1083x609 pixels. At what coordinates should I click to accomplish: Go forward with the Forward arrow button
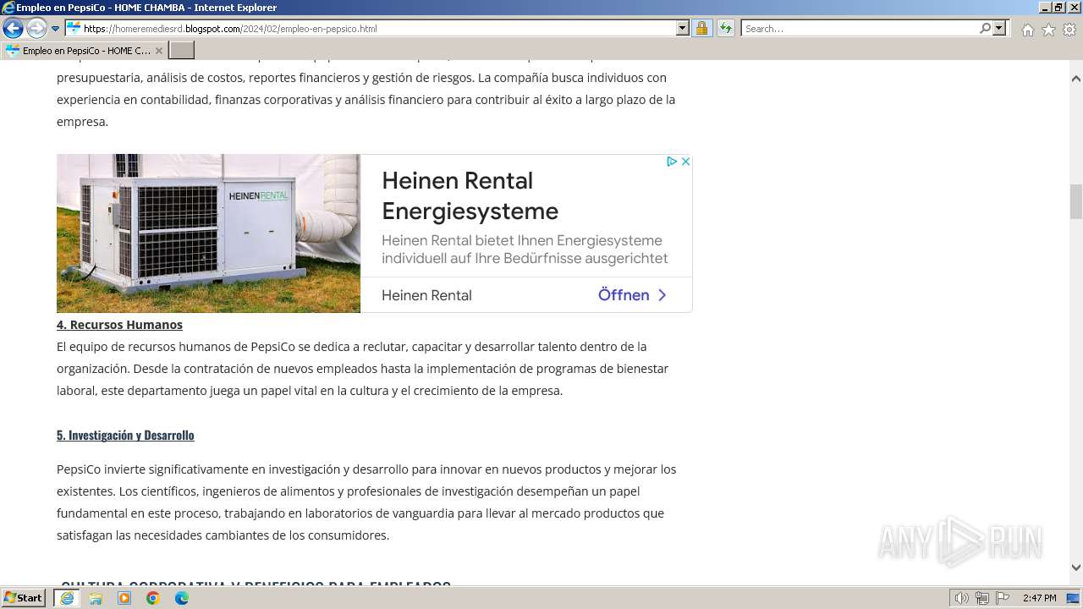tap(36, 29)
